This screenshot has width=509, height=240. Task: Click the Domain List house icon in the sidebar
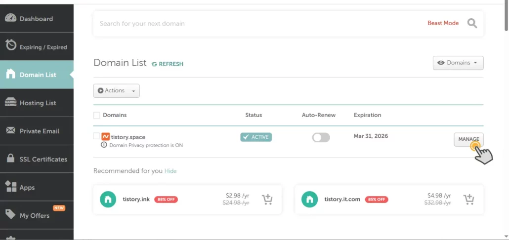click(x=11, y=74)
